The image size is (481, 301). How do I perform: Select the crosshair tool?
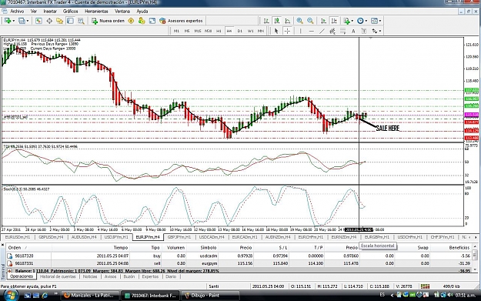(x=287, y=31)
